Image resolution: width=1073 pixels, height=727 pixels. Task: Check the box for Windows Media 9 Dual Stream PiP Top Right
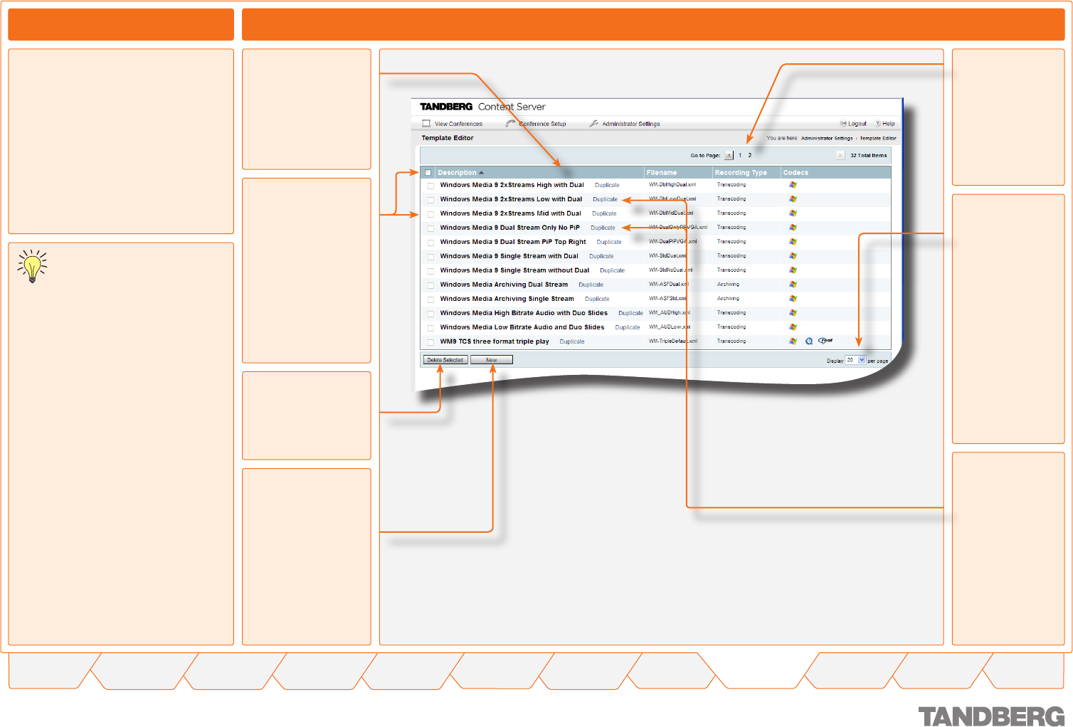click(430, 243)
